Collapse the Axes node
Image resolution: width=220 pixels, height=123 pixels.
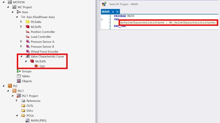point(13,12)
